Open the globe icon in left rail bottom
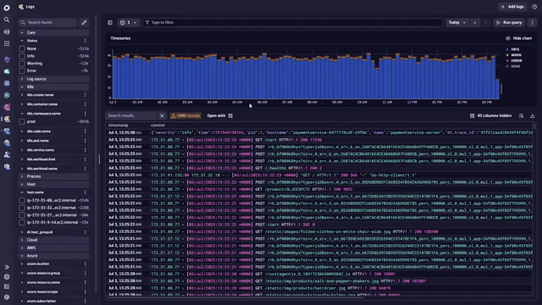Screen dimensions: 542x305 [7, 277]
